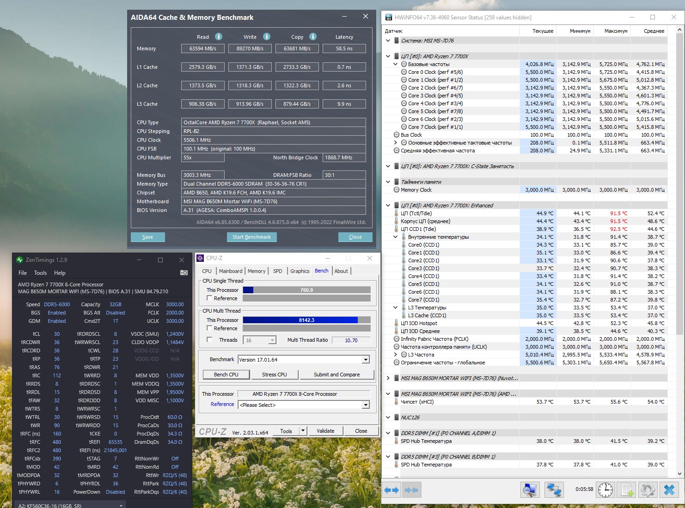
Task: Open the Reference processor 'Please Select' dropdown
Action: click(366, 405)
